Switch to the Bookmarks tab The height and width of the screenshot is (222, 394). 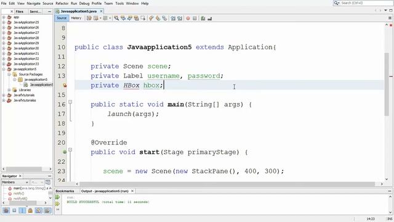coord(65,191)
